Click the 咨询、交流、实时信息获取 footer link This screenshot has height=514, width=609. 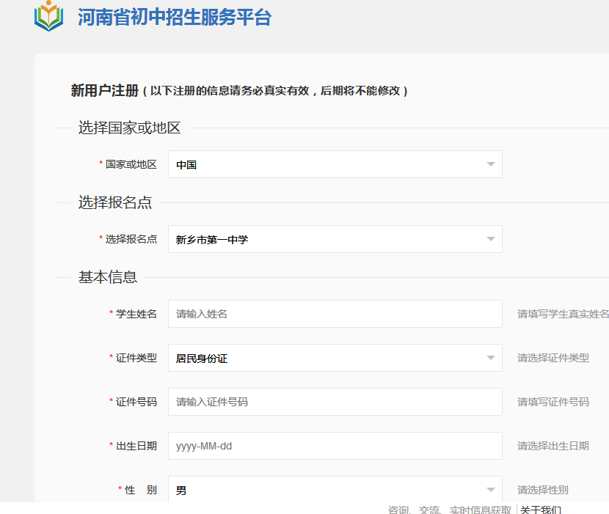[x=449, y=510]
